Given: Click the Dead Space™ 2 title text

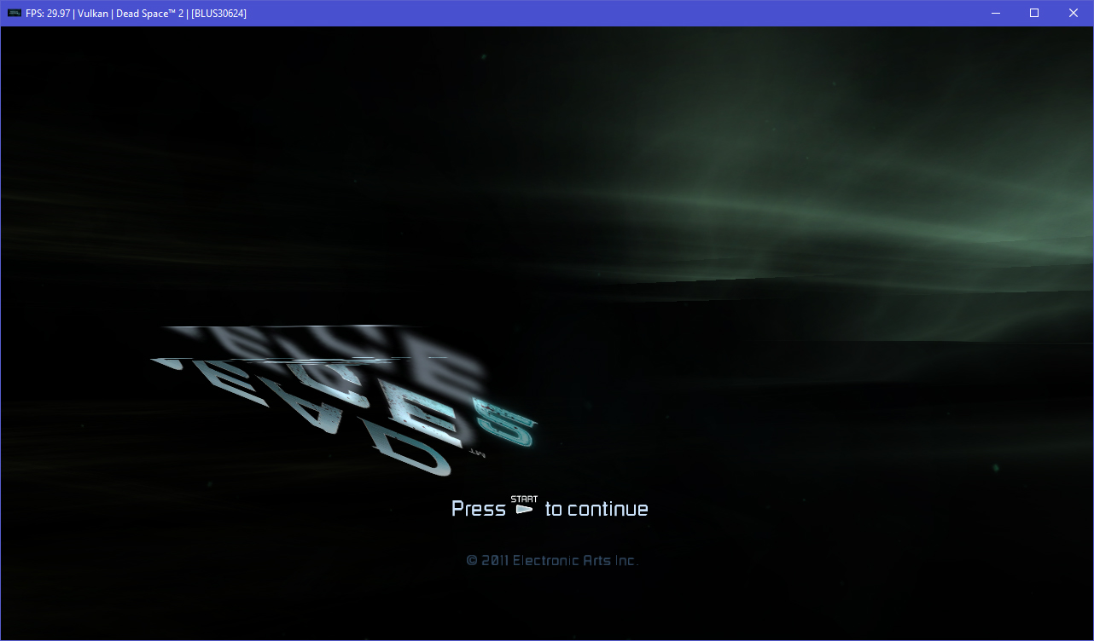Looking at the screenshot, I should 150,13.
